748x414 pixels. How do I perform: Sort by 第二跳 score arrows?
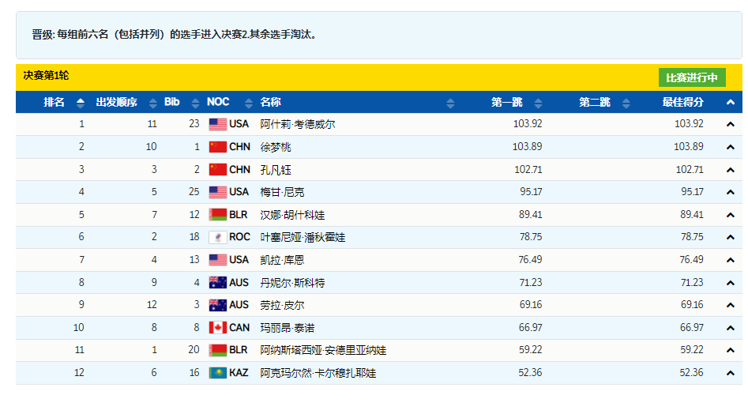(627, 103)
